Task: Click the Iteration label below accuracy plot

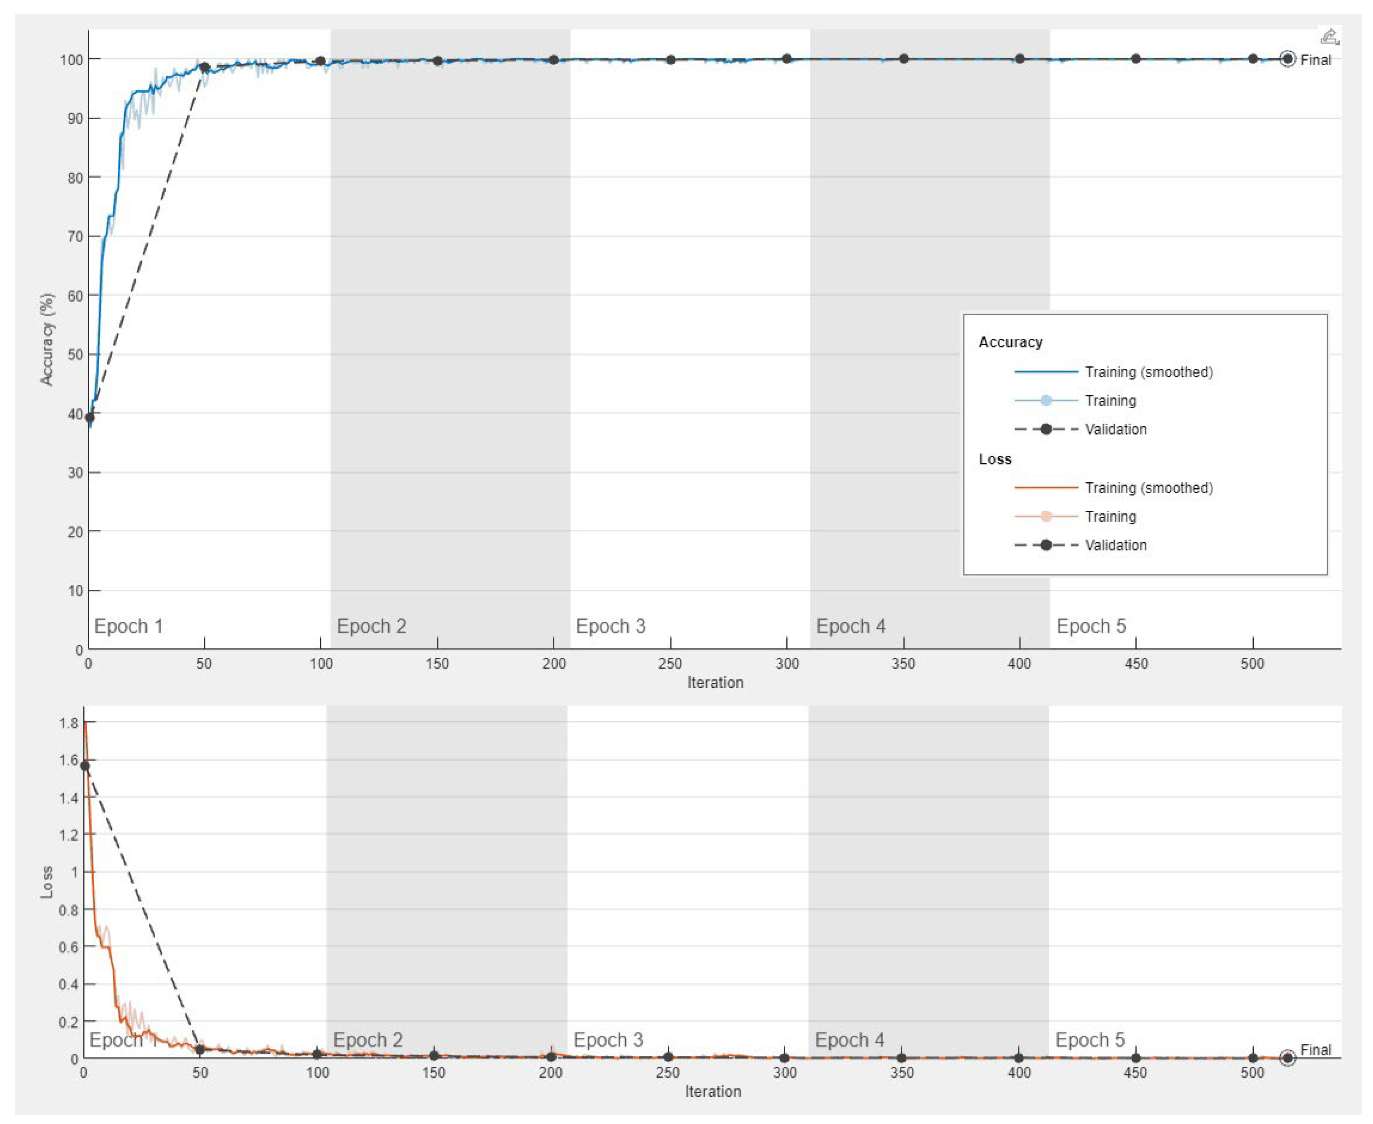Action: 715,682
